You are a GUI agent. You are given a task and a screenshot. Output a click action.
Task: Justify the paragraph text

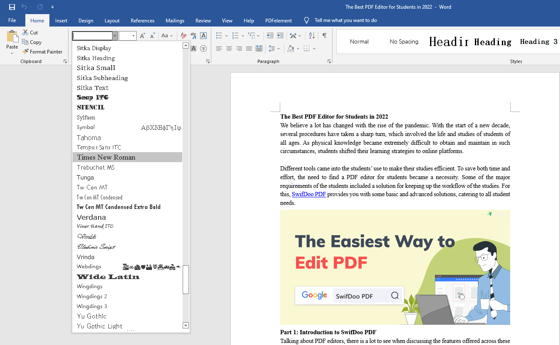click(x=249, y=49)
